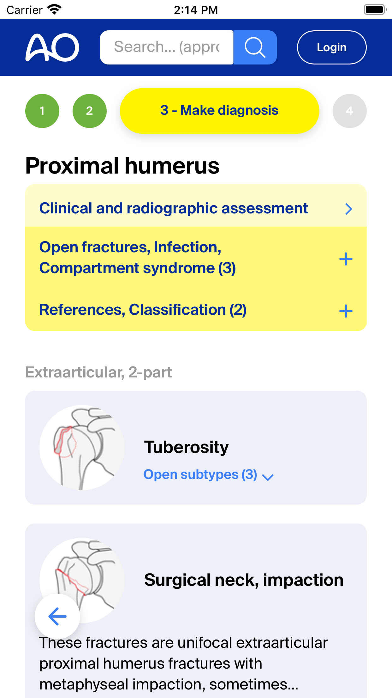Viewport: 392px width, 698px height.
Task: Jump to step 4 circle
Action: (x=349, y=111)
